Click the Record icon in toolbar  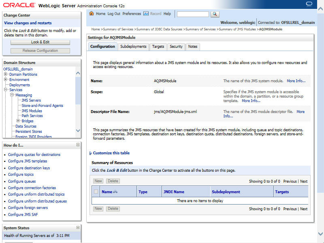146,14
